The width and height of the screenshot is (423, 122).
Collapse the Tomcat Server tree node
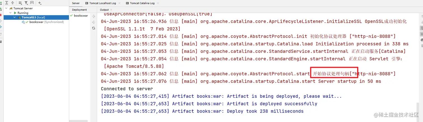point(6,8)
